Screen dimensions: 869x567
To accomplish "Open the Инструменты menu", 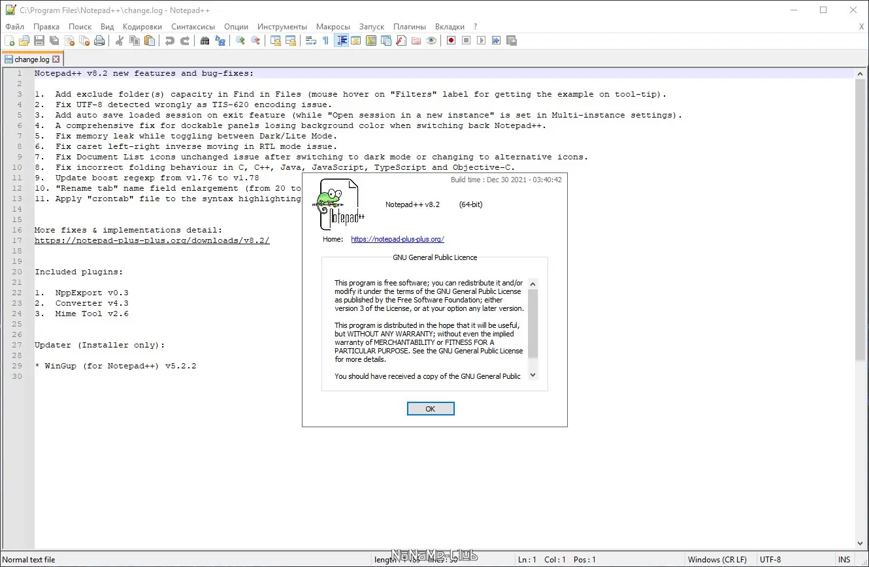I will tap(282, 27).
